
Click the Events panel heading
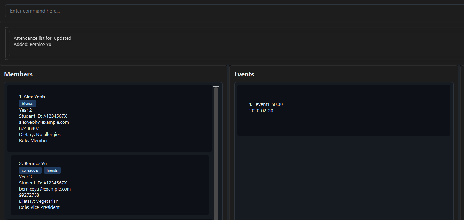point(244,74)
